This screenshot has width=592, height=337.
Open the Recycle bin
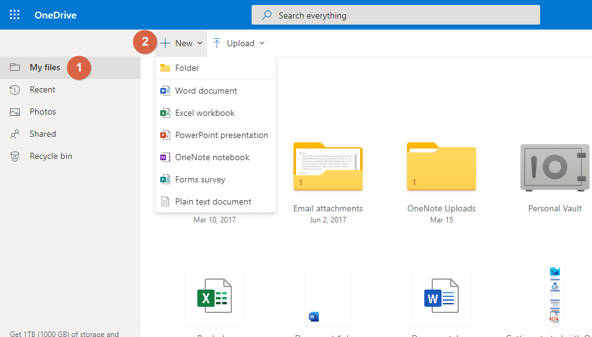pos(70,156)
